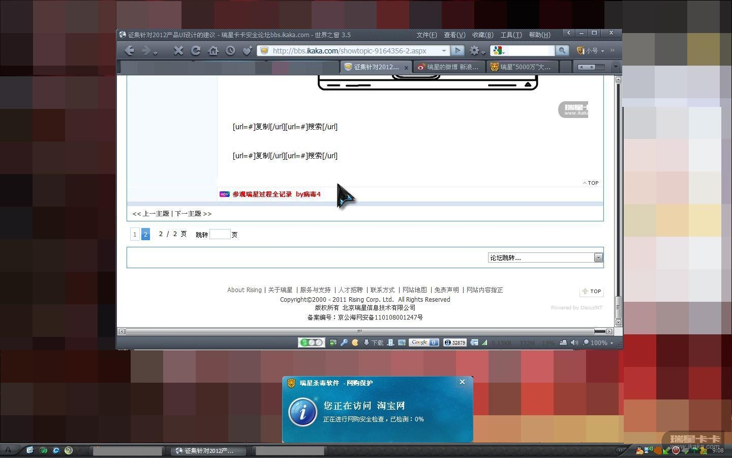Click the Google PageRank indicator
The width and height of the screenshot is (732, 458).
tap(424, 342)
